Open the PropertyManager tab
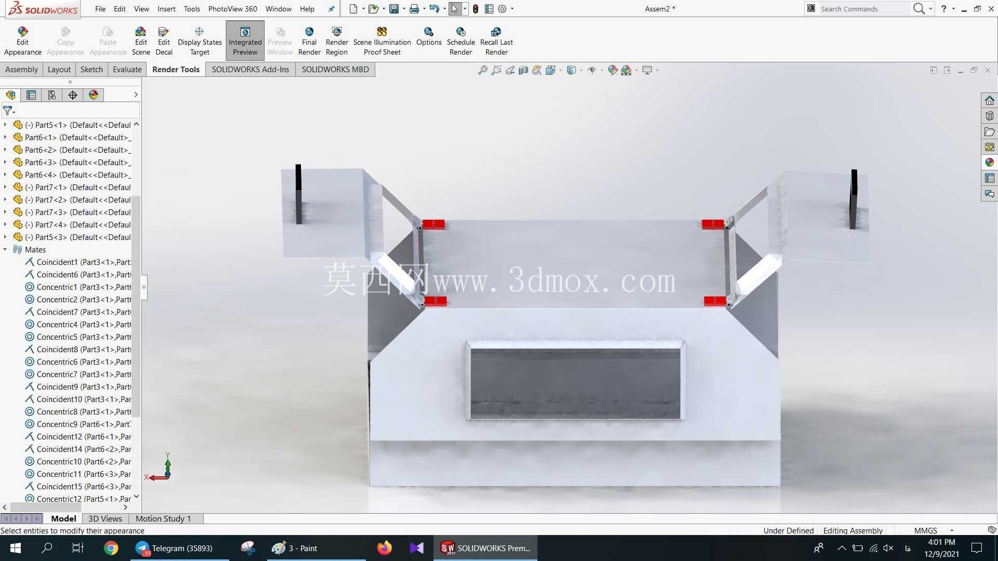998x561 pixels. click(31, 95)
